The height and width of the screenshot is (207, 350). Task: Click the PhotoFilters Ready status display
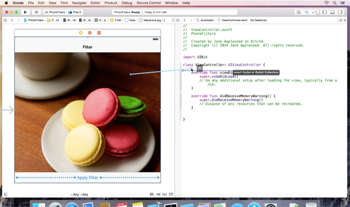pyautogui.click(x=175, y=12)
